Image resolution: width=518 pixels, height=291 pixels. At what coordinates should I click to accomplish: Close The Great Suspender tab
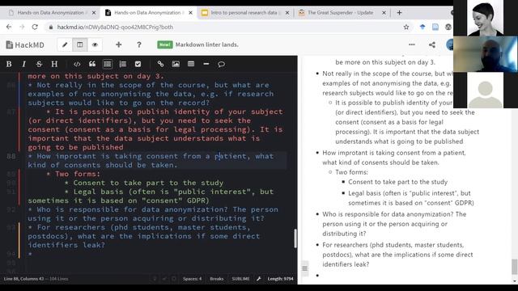coord(384,13)
